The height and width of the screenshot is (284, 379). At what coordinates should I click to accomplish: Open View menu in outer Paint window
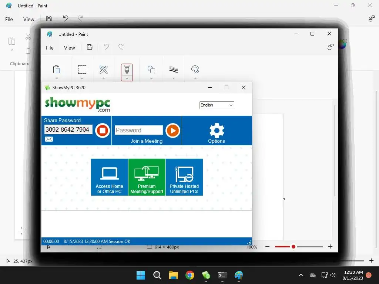28,19
